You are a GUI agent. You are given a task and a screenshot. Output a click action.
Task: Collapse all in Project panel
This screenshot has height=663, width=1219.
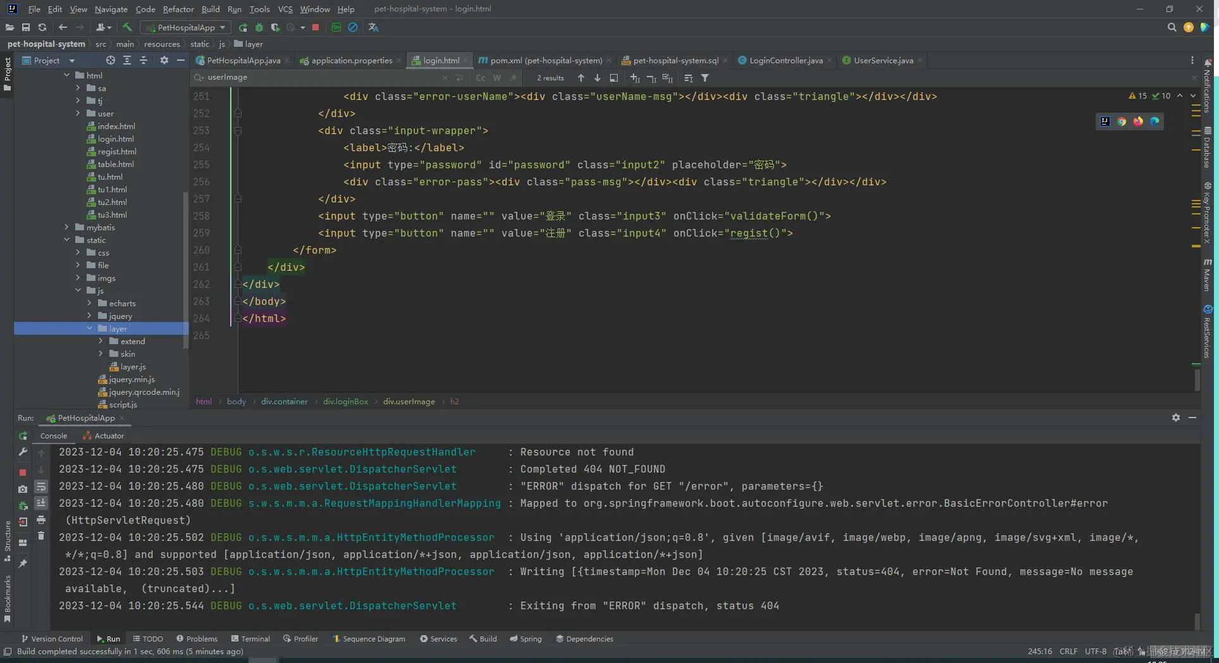(144, 60)
